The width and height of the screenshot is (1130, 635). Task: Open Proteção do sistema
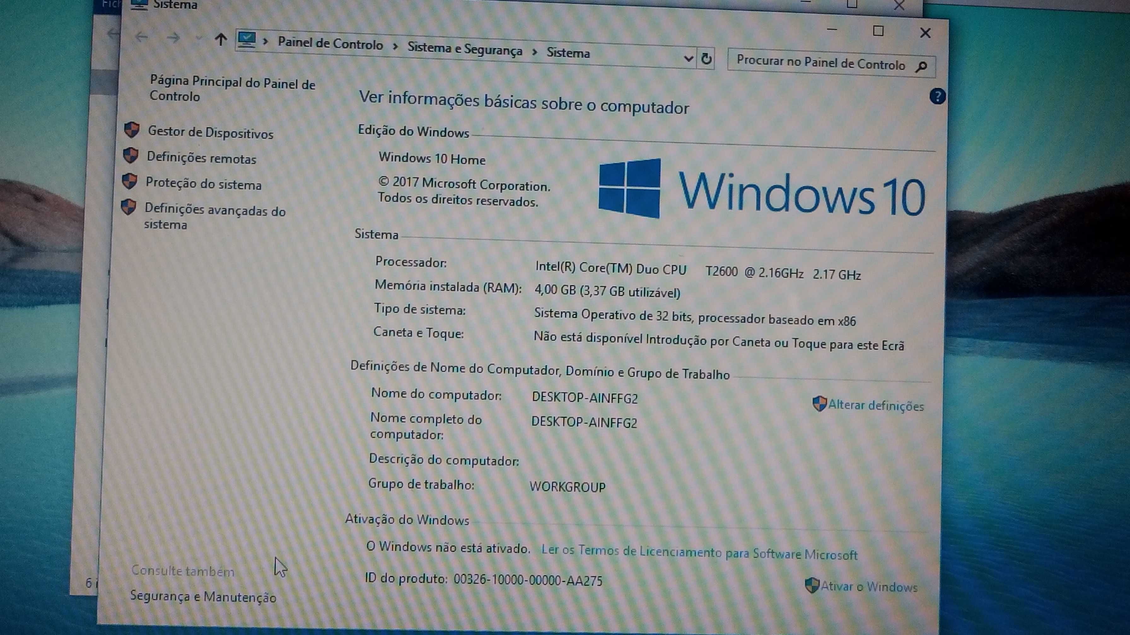[204, 184]
